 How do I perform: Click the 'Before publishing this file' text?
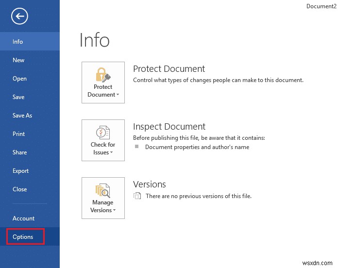[199, 138]
